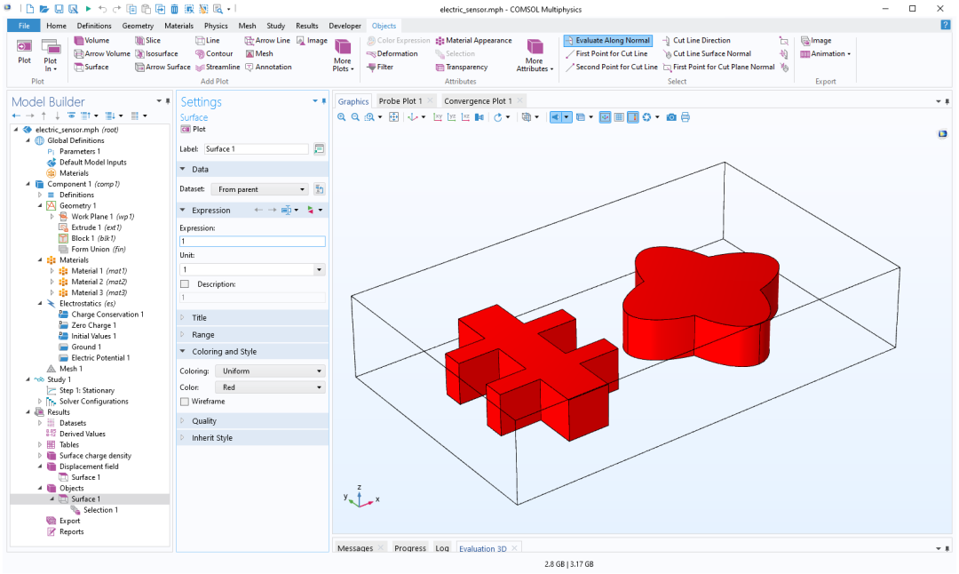Add an Arrow Volume plot
Viewport: 959px width, 574px height.
point(102,54)
